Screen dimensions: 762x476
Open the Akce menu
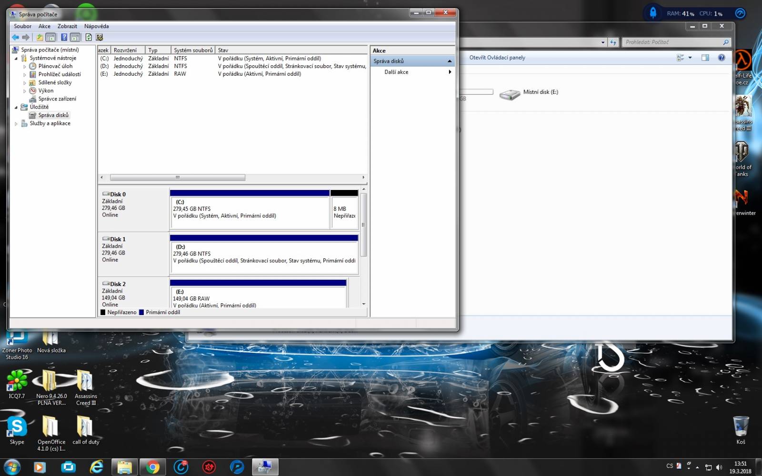(x=44, y=26)
